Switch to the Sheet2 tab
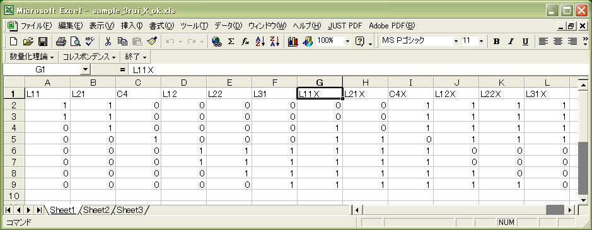This screenshot has width=592, height=230. (96, 210)
